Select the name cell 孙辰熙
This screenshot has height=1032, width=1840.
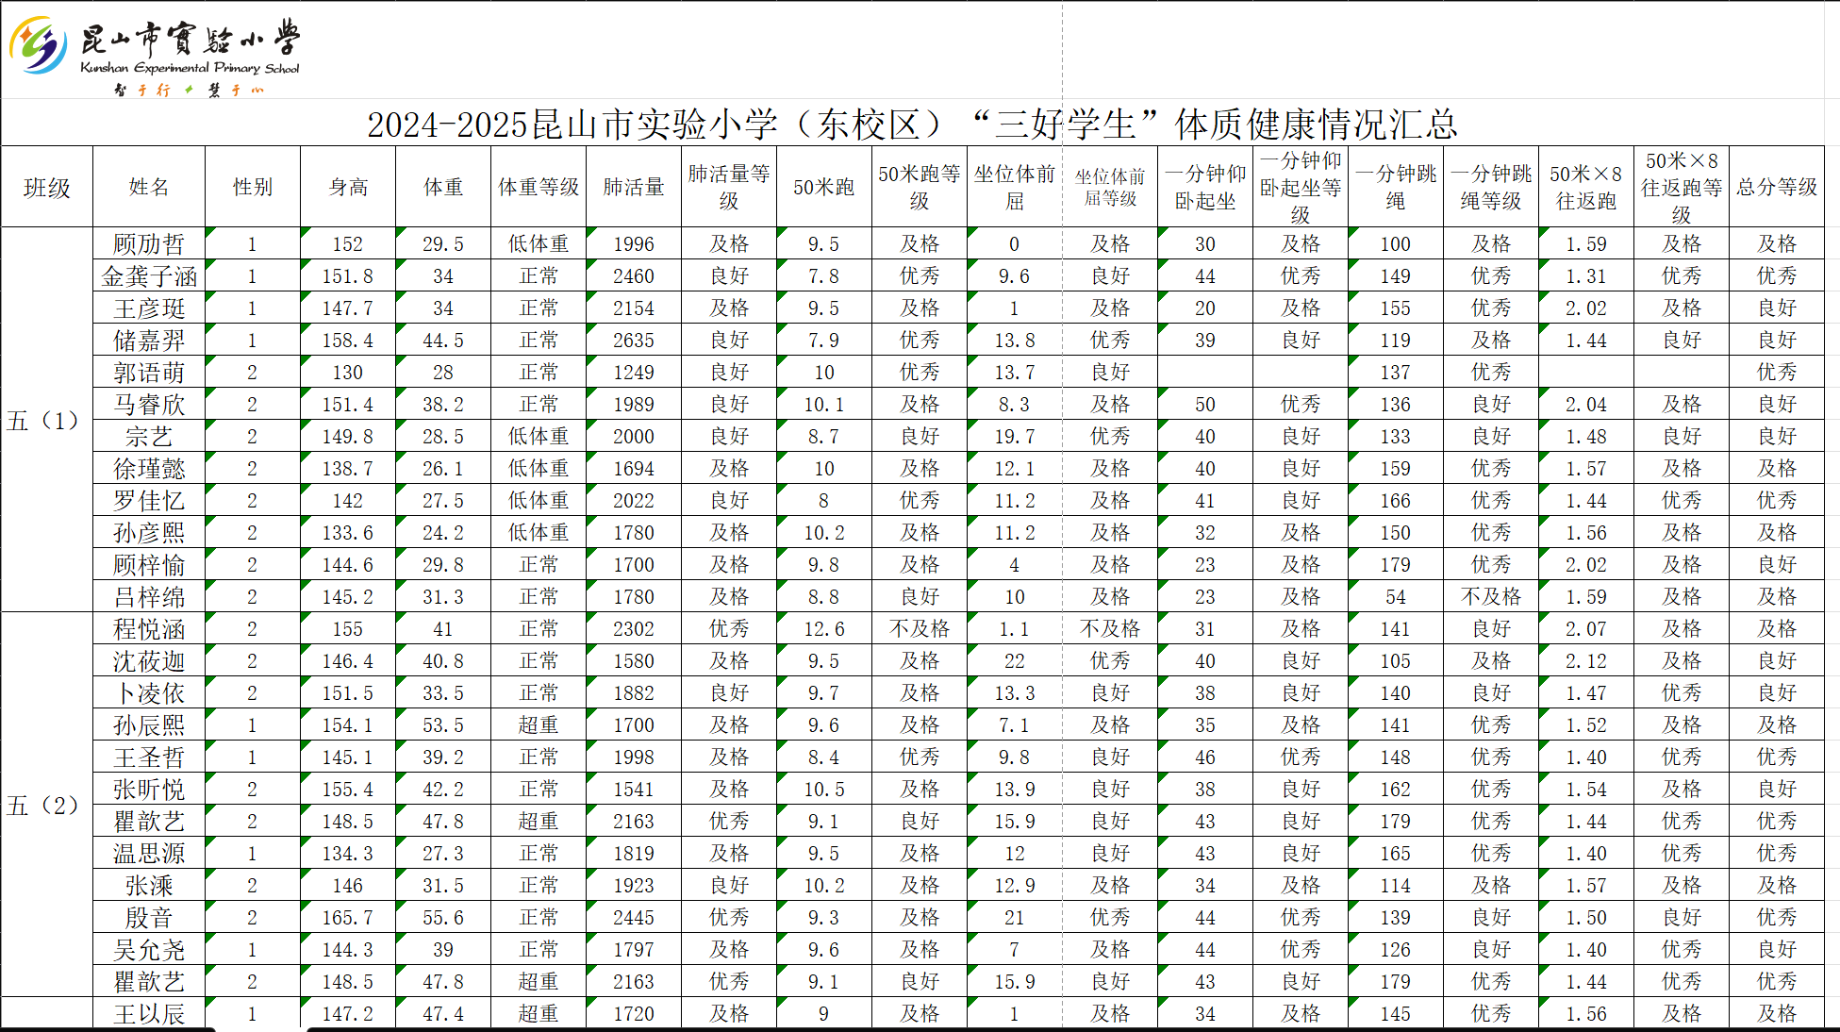pos(149,725)
